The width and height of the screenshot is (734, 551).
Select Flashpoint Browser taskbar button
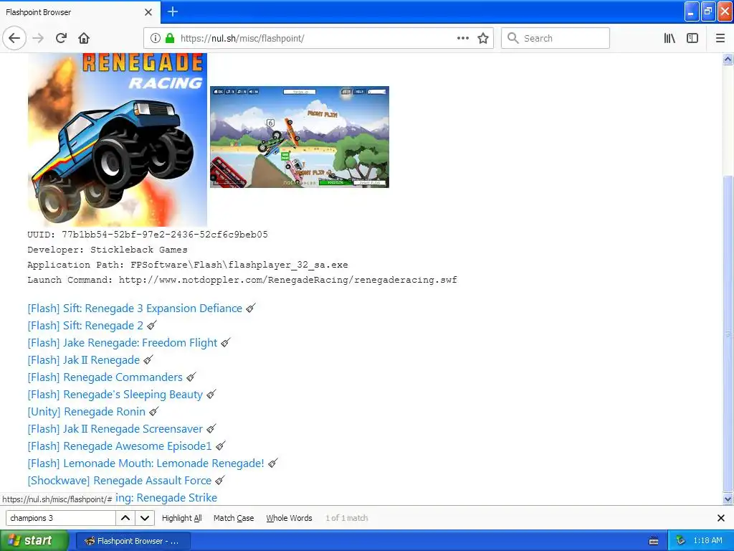point(133,541)
